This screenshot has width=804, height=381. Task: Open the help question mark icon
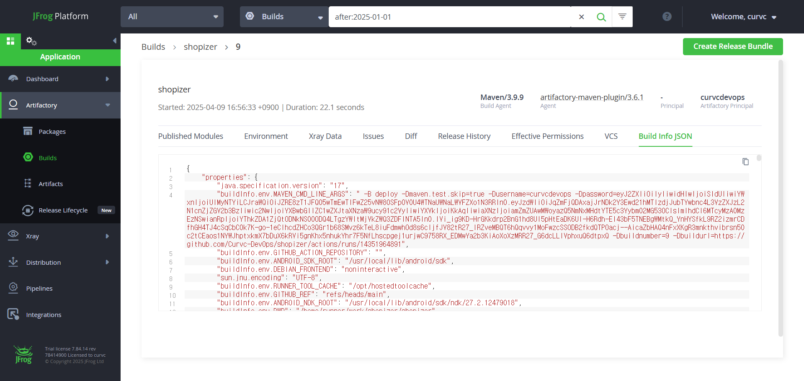[x=667, y=16]
